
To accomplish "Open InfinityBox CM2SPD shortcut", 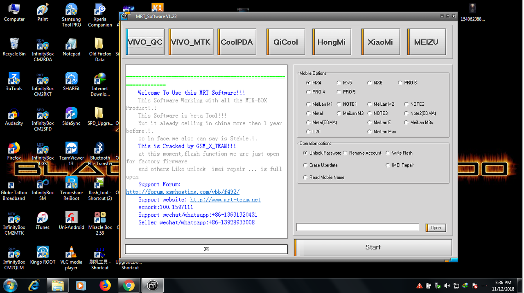I will tap(43, 119).
